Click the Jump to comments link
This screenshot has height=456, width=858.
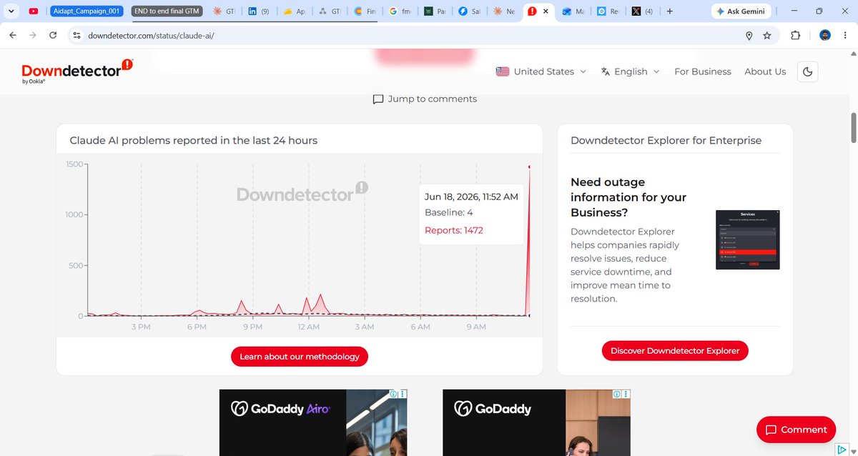(x=425, y=99)
